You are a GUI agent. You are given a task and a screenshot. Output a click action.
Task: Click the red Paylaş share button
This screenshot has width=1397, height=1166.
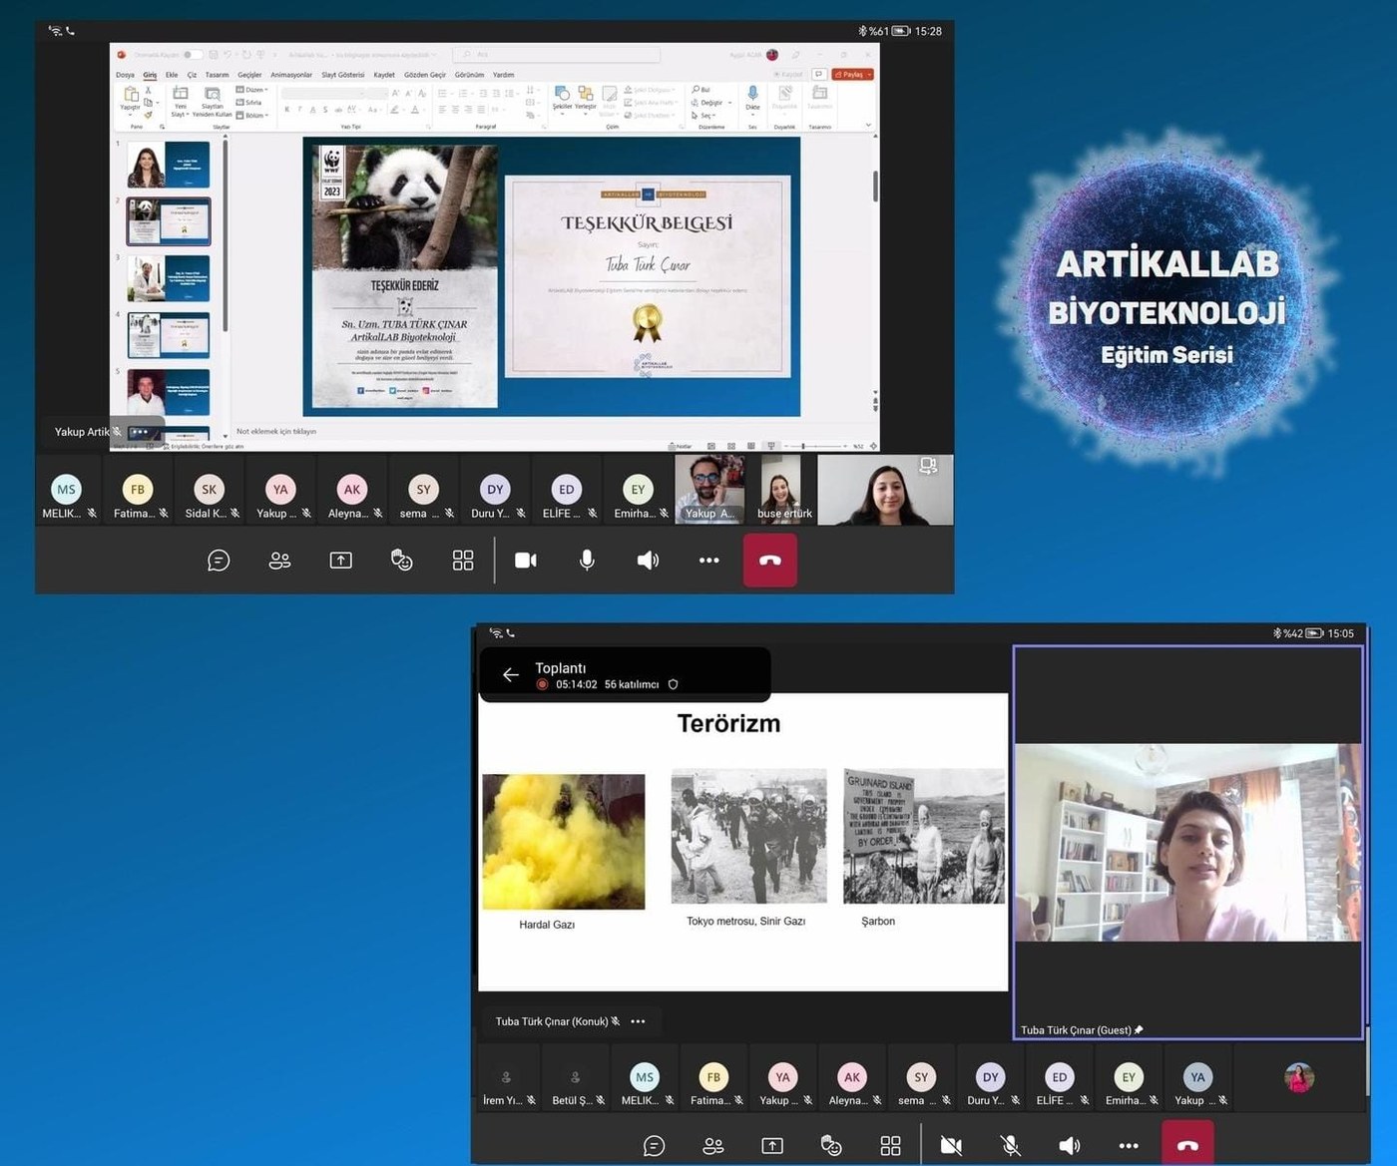pyautogui.click(x=853, y=75)
